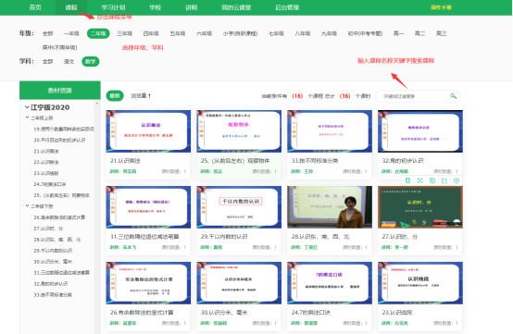The image size is (513, 334).
Task: Select 21.认识乘法 in the textbook tree
Action: pyautogui.click(x=46, y=151)
